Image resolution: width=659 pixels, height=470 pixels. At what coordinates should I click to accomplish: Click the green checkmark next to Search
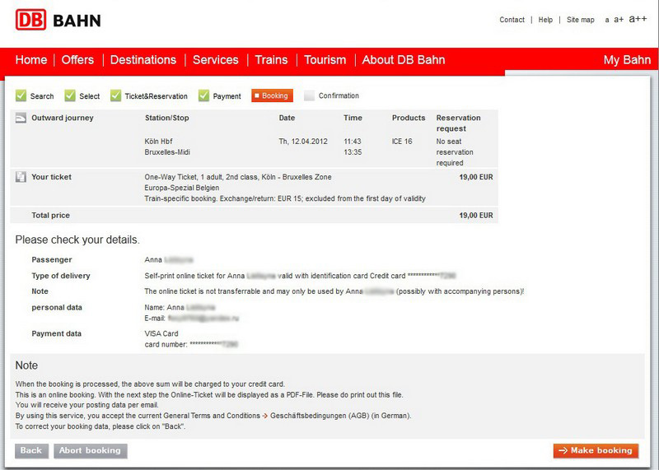[21, 95]
